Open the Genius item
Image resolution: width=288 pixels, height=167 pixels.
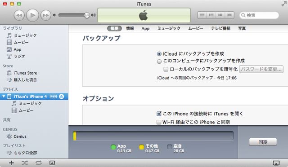(x=17, y=136)
